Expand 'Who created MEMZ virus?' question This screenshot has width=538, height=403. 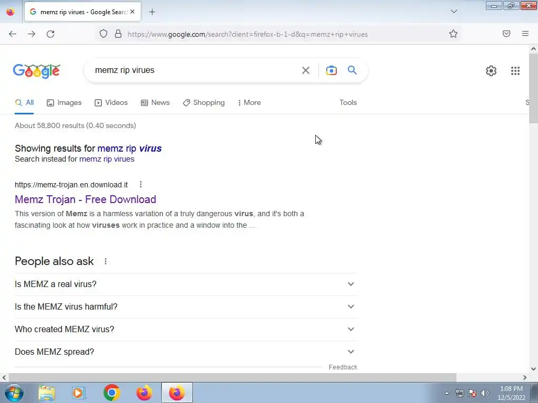point(185,330)
